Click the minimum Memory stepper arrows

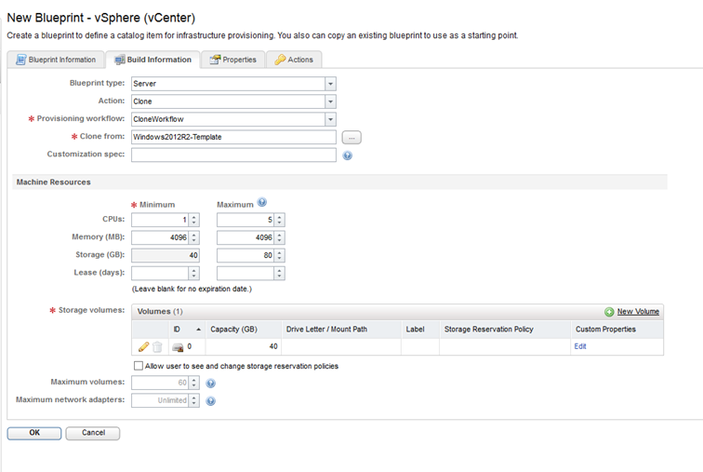[193, 237]
